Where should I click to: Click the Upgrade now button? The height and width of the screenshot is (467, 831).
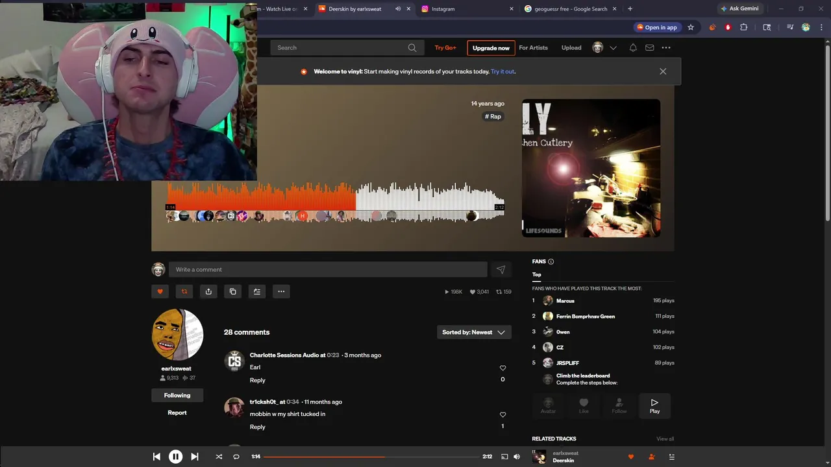[x=491, y=48]
